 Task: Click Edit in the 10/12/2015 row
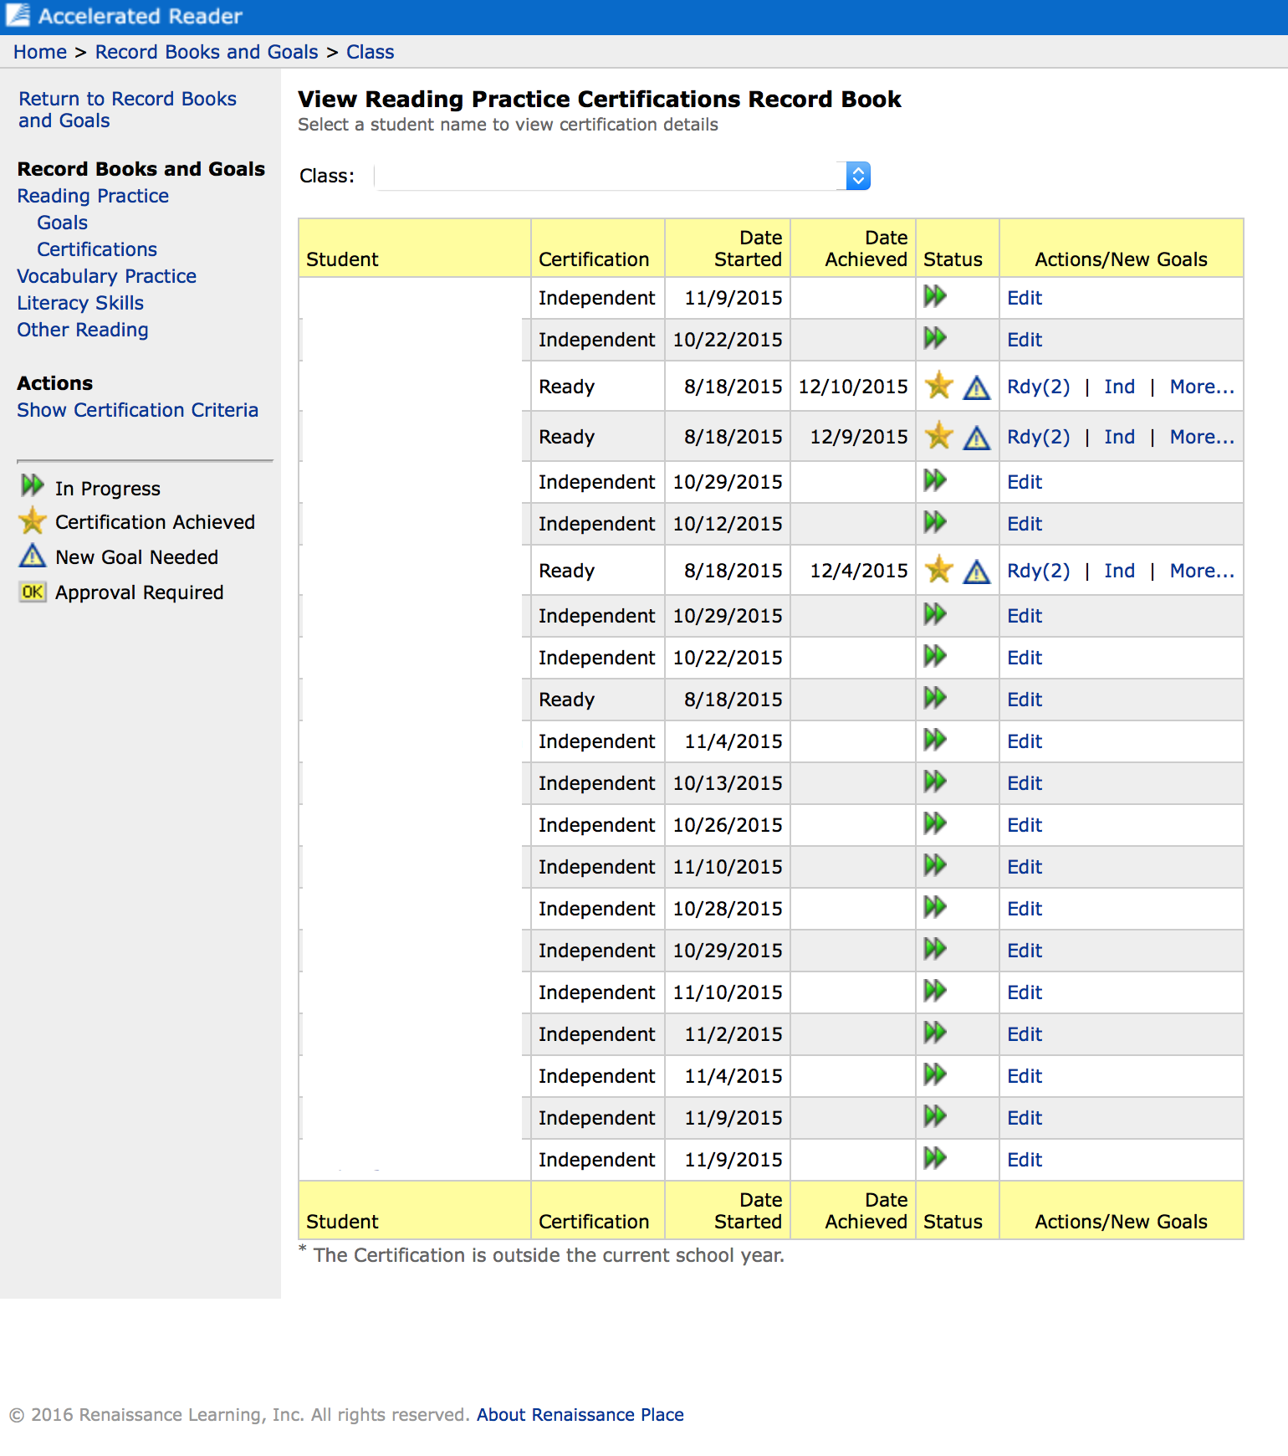[1025, 524]
